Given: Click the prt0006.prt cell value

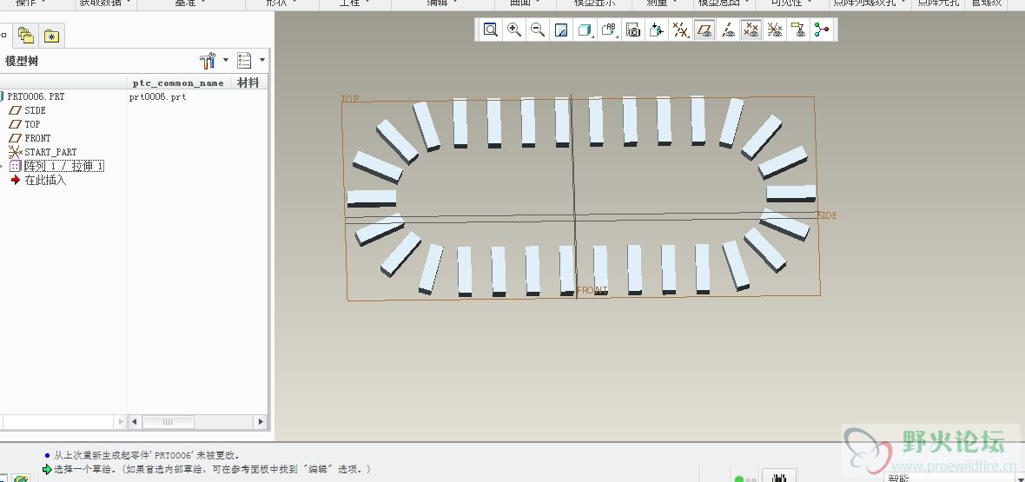Looking at the screenshot, I should coord(157,96).
